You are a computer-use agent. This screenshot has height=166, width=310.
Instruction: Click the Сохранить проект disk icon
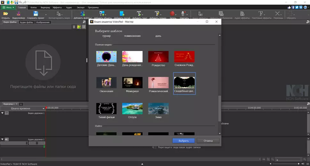pyautogui.click(x=36, y=14)
